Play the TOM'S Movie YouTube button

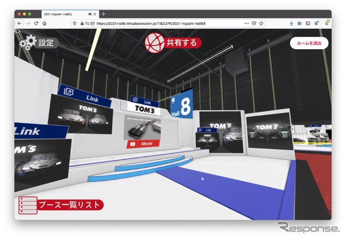(143, 144)
